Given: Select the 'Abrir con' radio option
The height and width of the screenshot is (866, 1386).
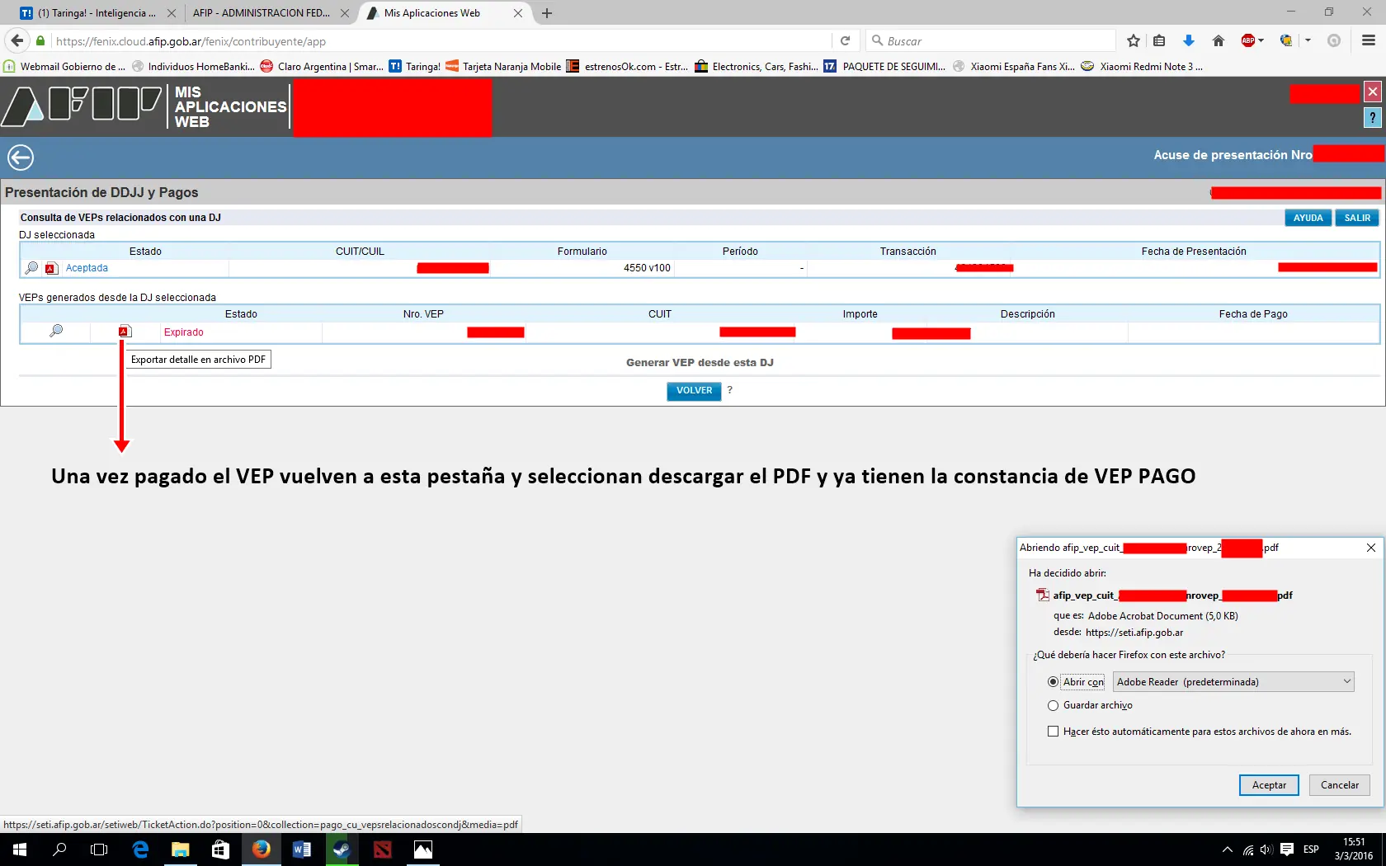Looking at the screenshot, I should coord(1053,682).
